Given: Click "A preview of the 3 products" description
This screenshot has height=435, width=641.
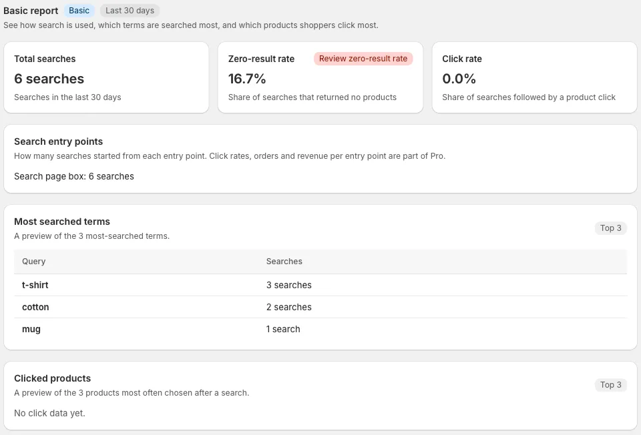Looking at the screenshot, I should [132, 393].
